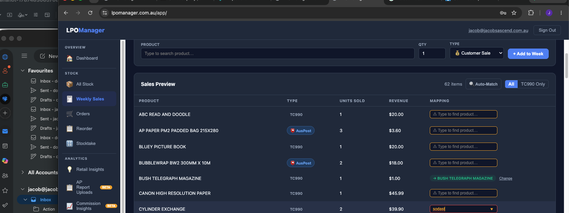569x213 pixels.
Task: Run Auto-Match on sales preview
Action: [483, 84]
